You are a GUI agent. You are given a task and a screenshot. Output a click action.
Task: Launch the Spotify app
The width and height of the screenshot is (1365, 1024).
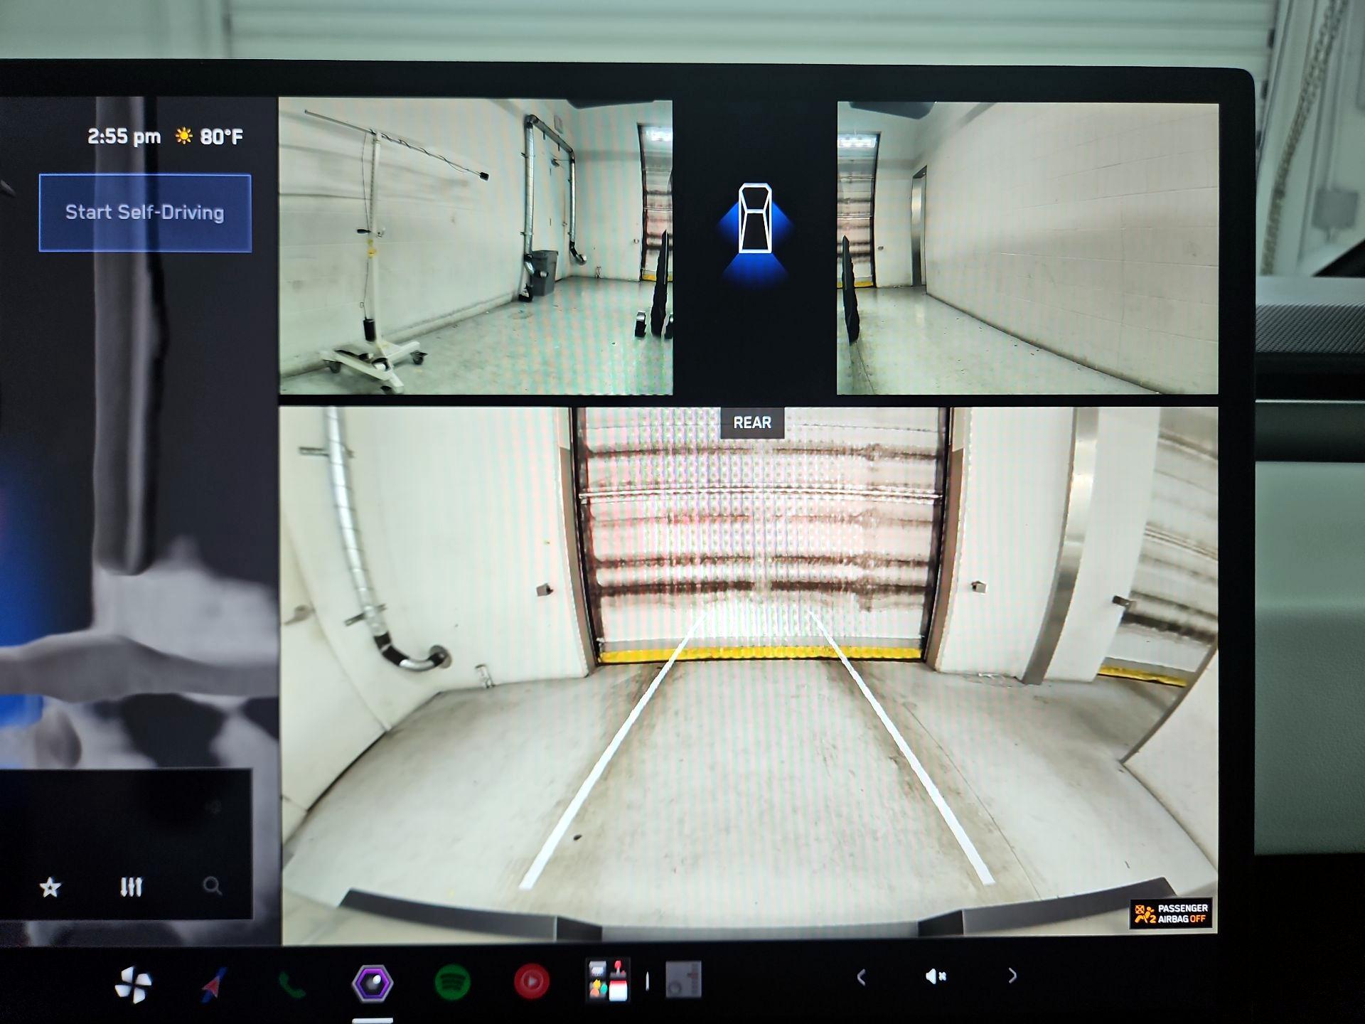(x=452, y=983)
